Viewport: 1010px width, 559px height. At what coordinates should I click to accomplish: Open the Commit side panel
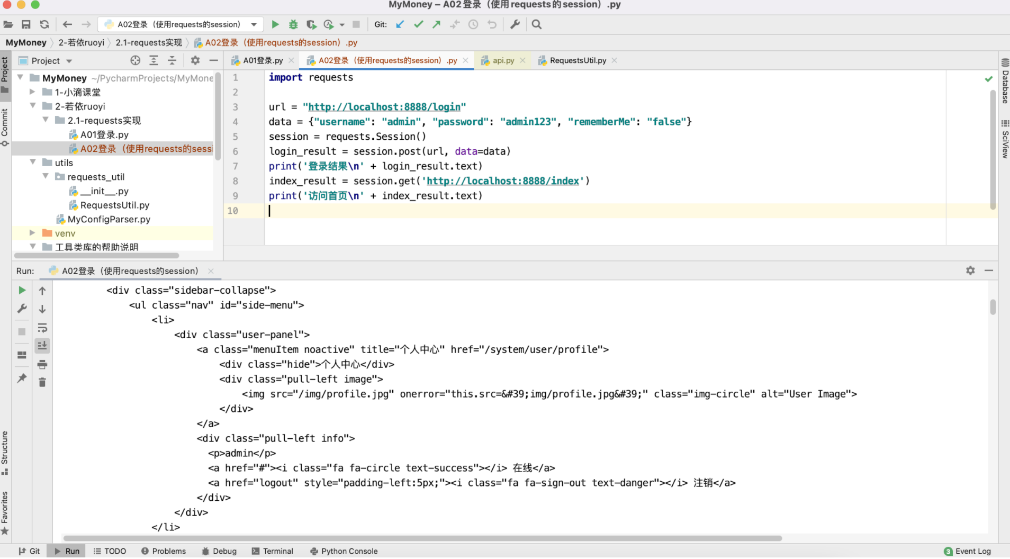5,127
